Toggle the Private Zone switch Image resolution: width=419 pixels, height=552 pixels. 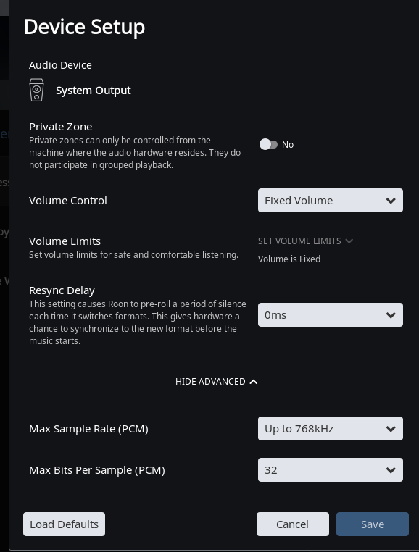(x=268, y=144)
